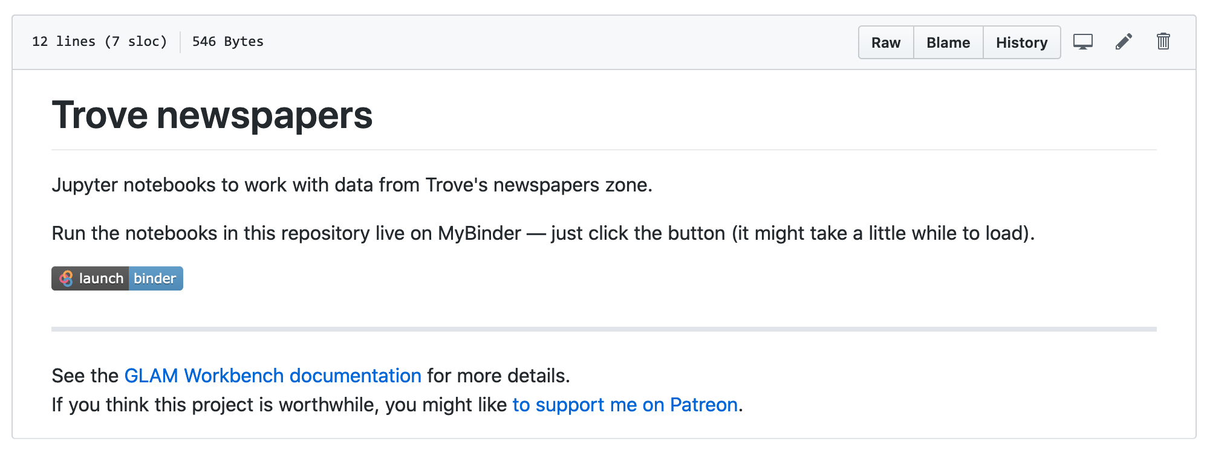The height and width of the screenshot is (453, 1207).
Task: Delete this file using trash icon
Action: pyautogui.click(x=1163, y=42)
